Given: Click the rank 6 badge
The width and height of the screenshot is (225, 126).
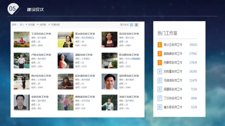Looking at the screenshot, I should coord(160,89).
